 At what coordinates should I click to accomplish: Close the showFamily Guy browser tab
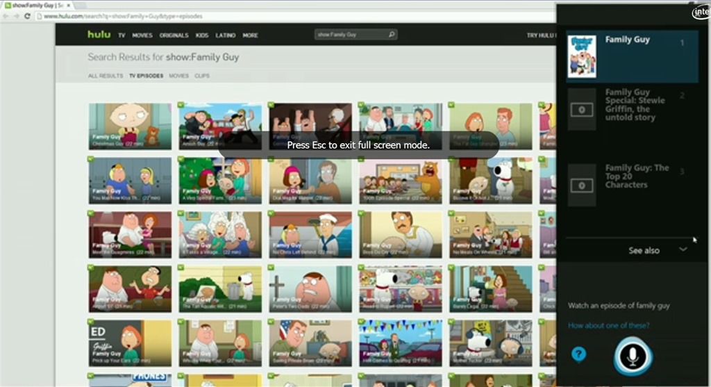(x=69, y=5)
